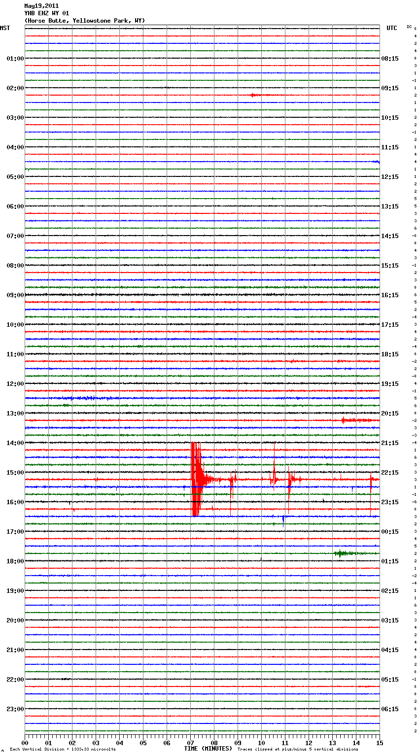Image resolution: width=419 pixels, height=756 pixels.
Task: Select the 15:00 MST time label
Action: coord(15,473)
